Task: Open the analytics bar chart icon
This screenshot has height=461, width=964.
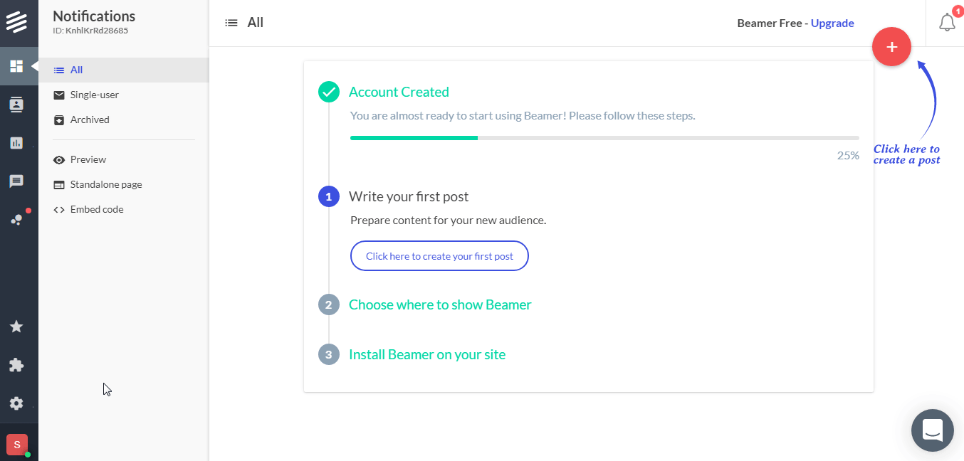Action: [x=16, y=143]
